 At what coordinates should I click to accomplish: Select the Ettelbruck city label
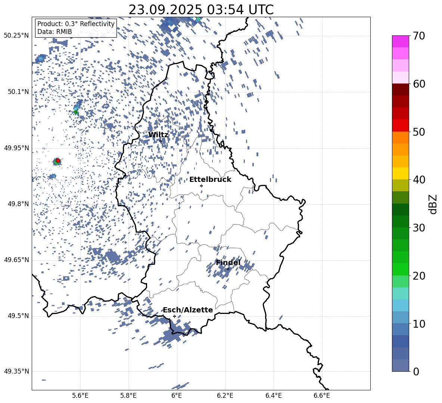[x=210, y=180]
